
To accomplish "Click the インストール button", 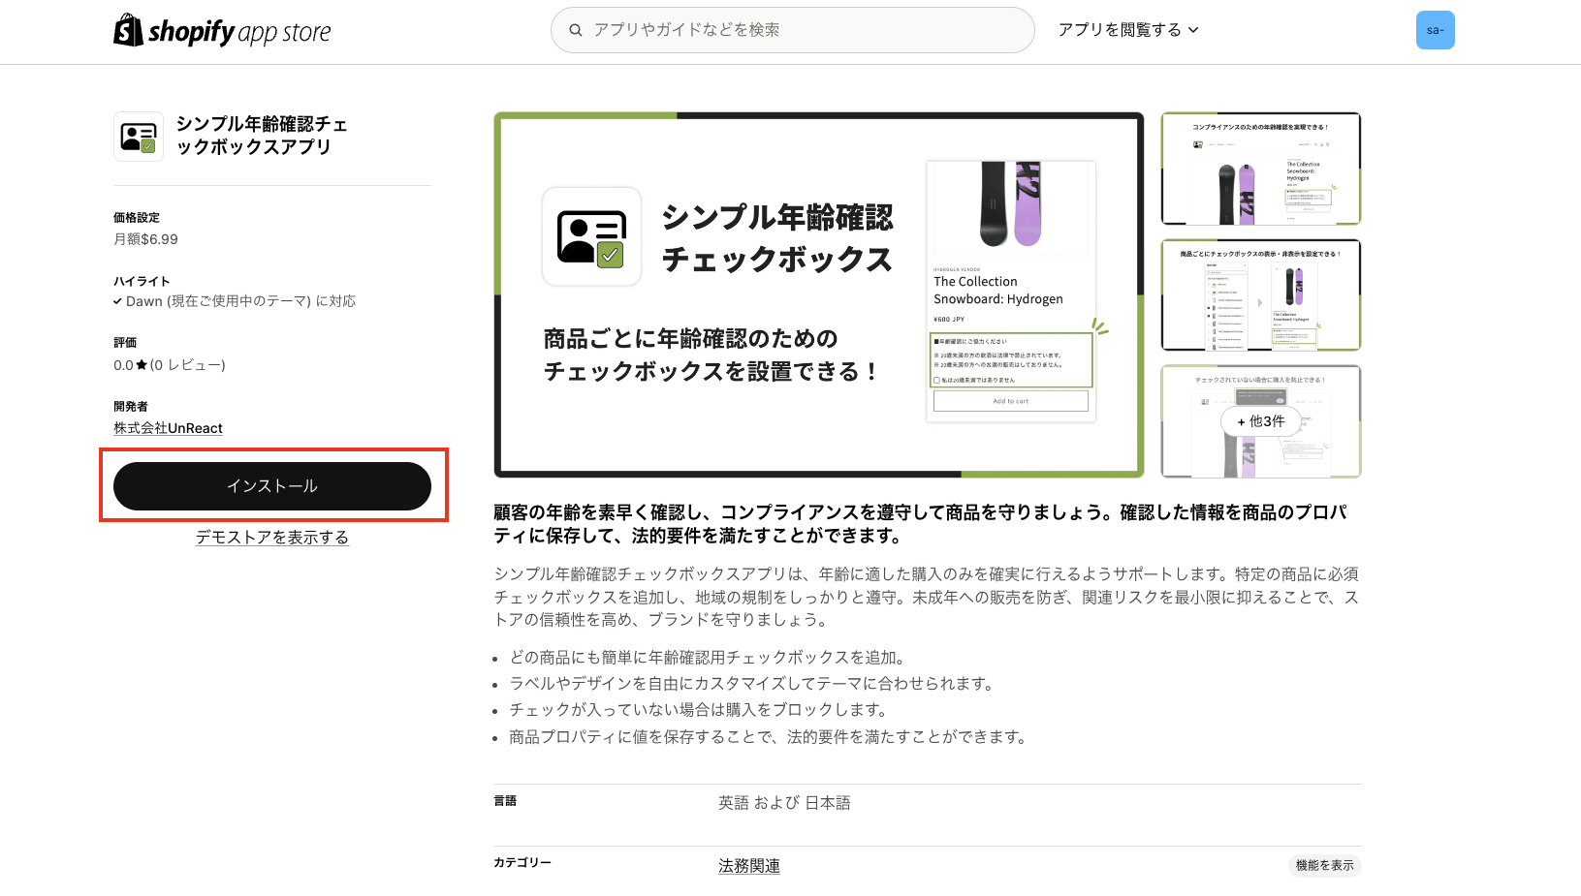I will click(x=272, y=485).
